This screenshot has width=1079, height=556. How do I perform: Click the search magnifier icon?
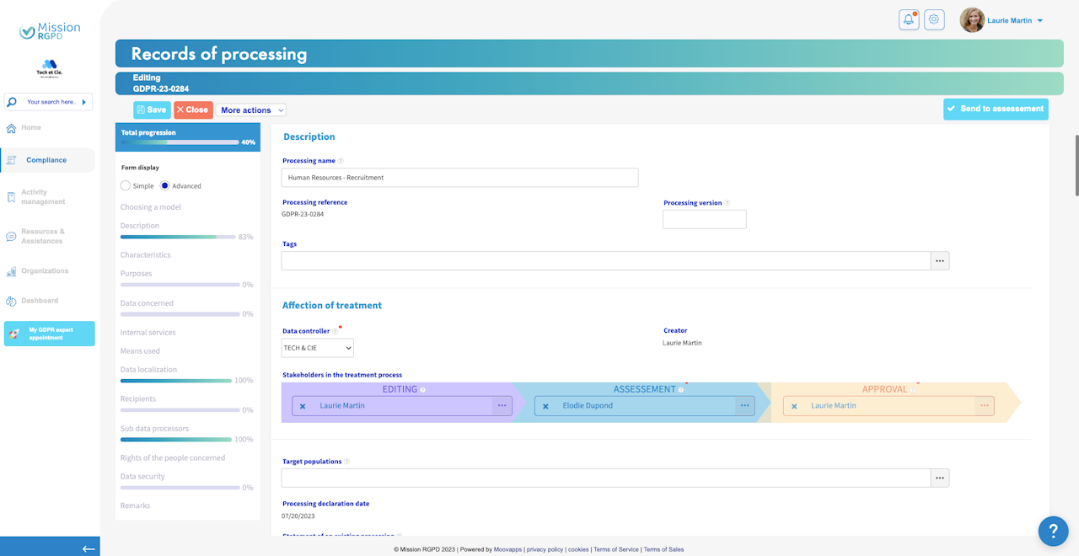[x=12, y=102]
